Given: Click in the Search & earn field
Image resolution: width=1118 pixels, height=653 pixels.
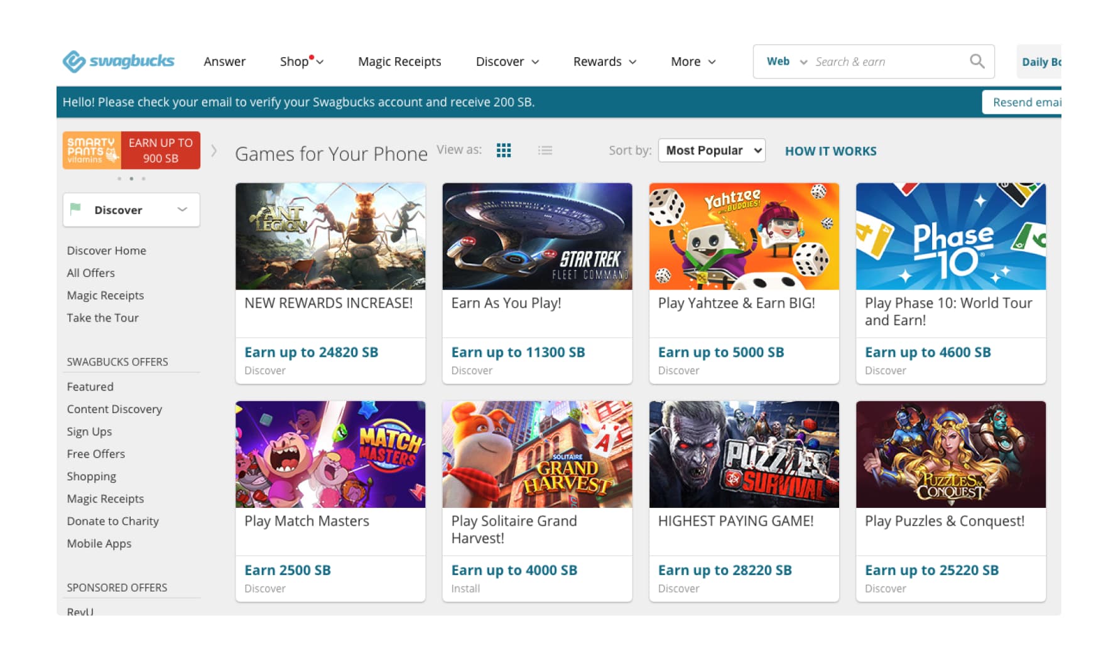Looking at the screenshot, I should 886,62.
